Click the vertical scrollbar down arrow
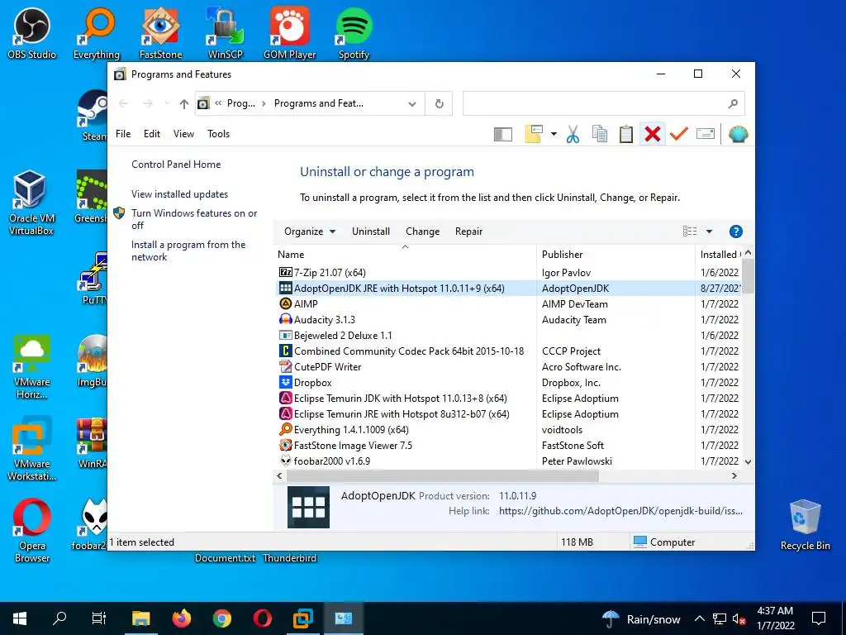 748,461
